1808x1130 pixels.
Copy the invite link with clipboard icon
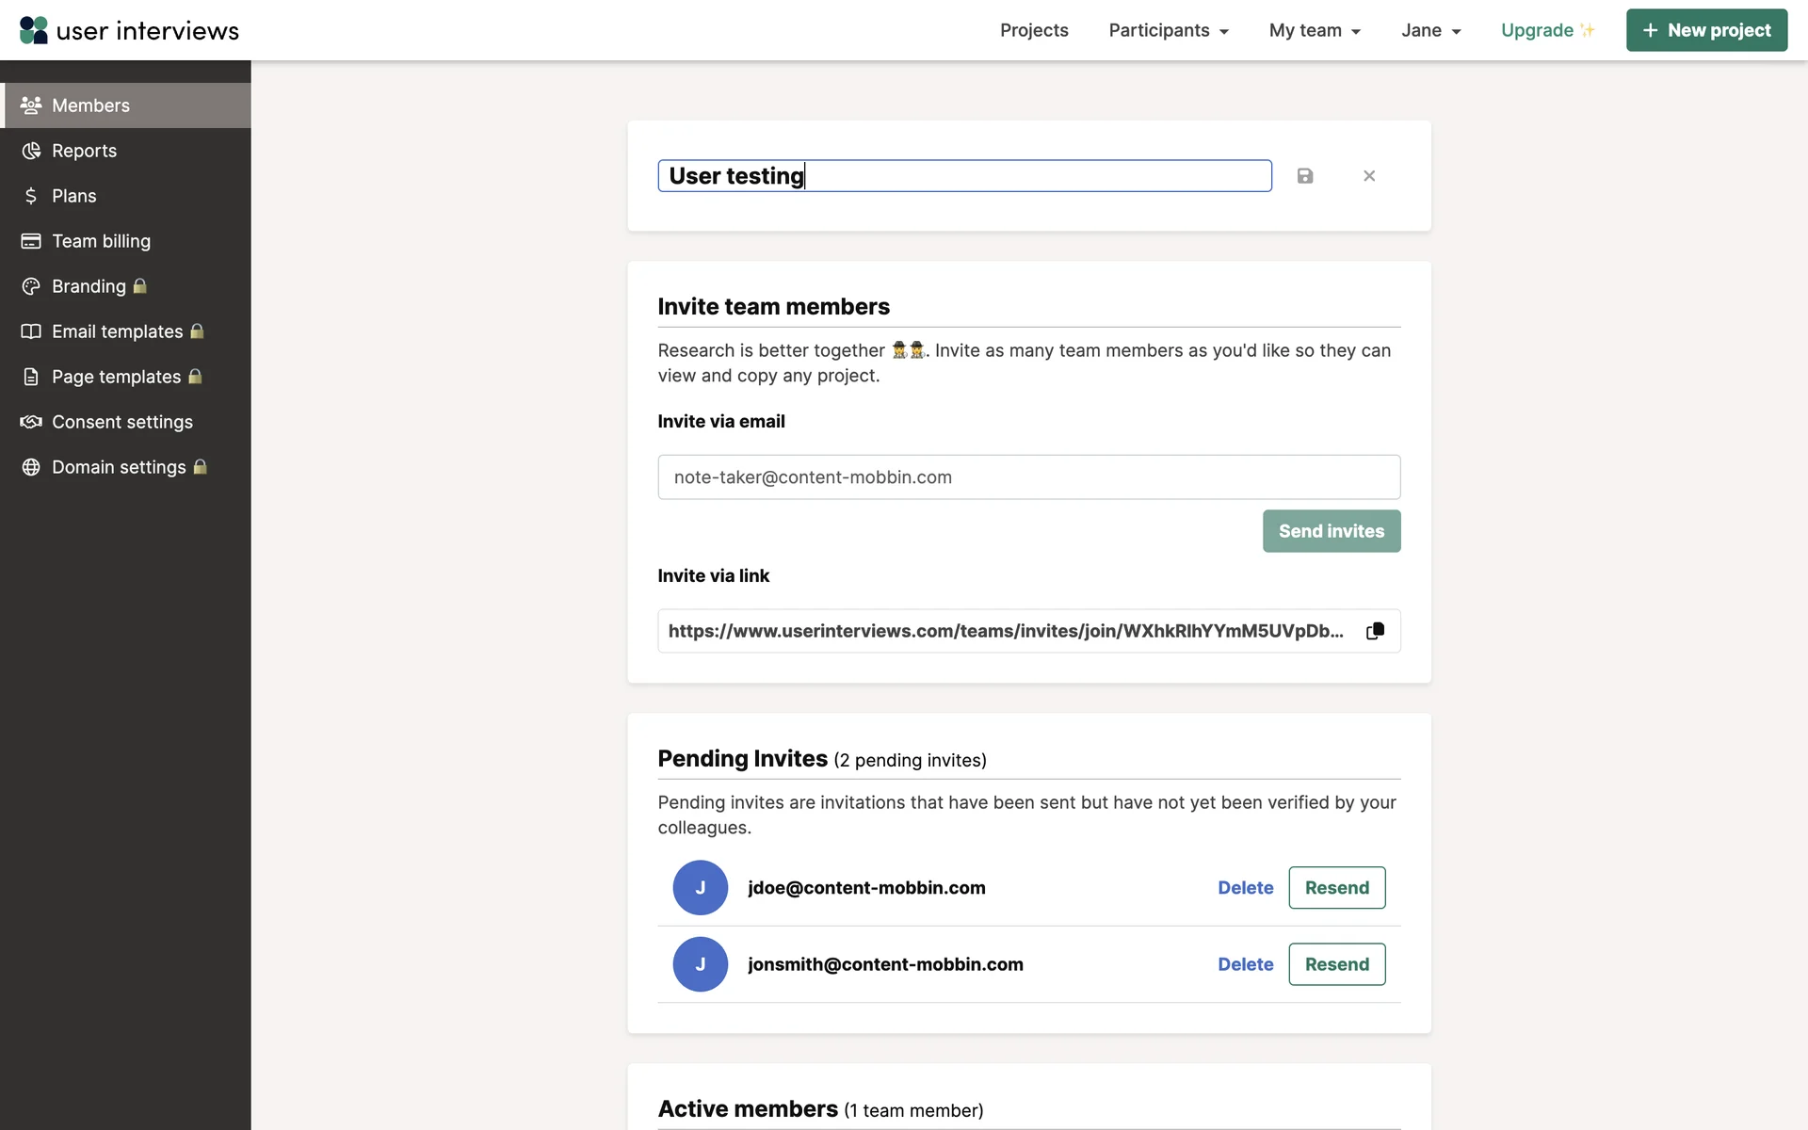(1375, 631)
